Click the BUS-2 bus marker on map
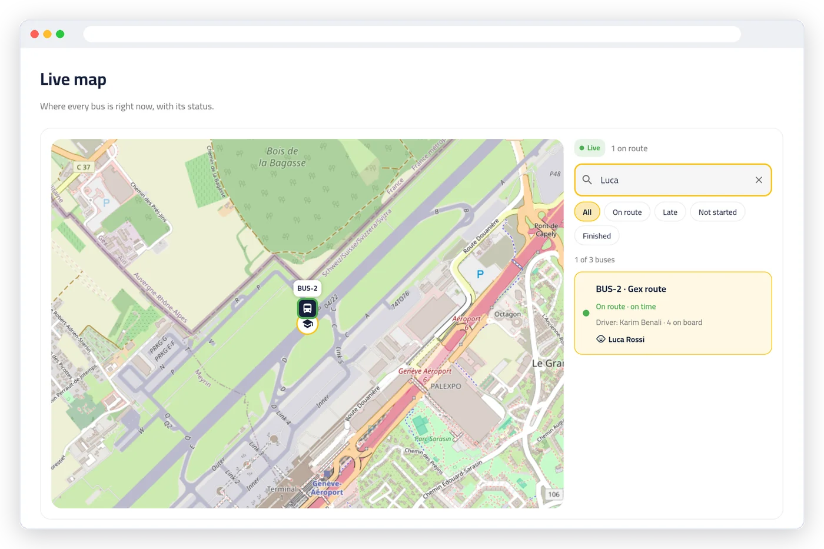Image resolution: width=824 pixels, height=549 pixels. (x=307, y=308)
